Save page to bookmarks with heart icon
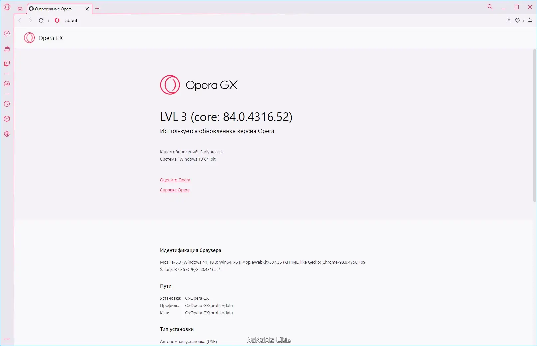The image size is (537, 346). (518, 20)
